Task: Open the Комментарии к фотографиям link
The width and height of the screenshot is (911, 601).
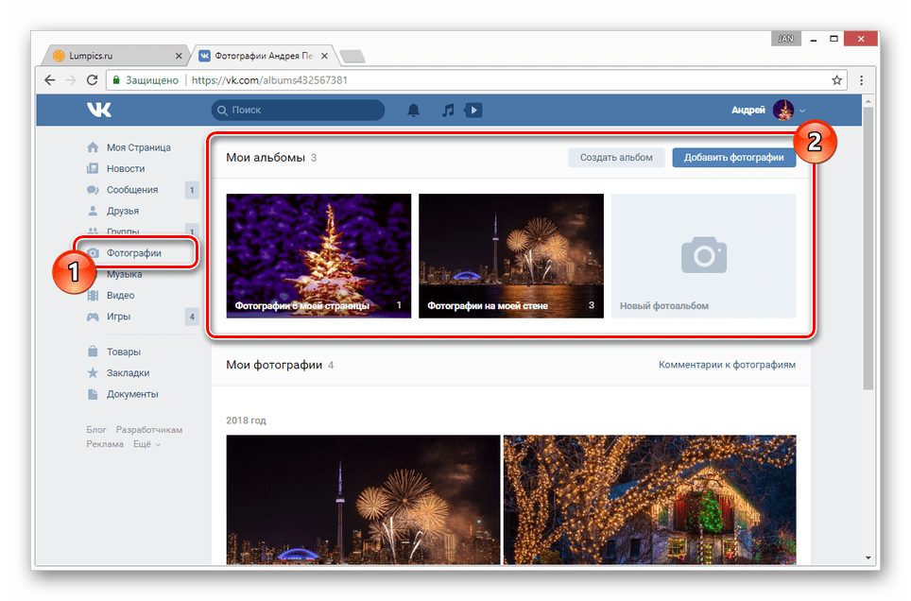Action: (727, 365)
